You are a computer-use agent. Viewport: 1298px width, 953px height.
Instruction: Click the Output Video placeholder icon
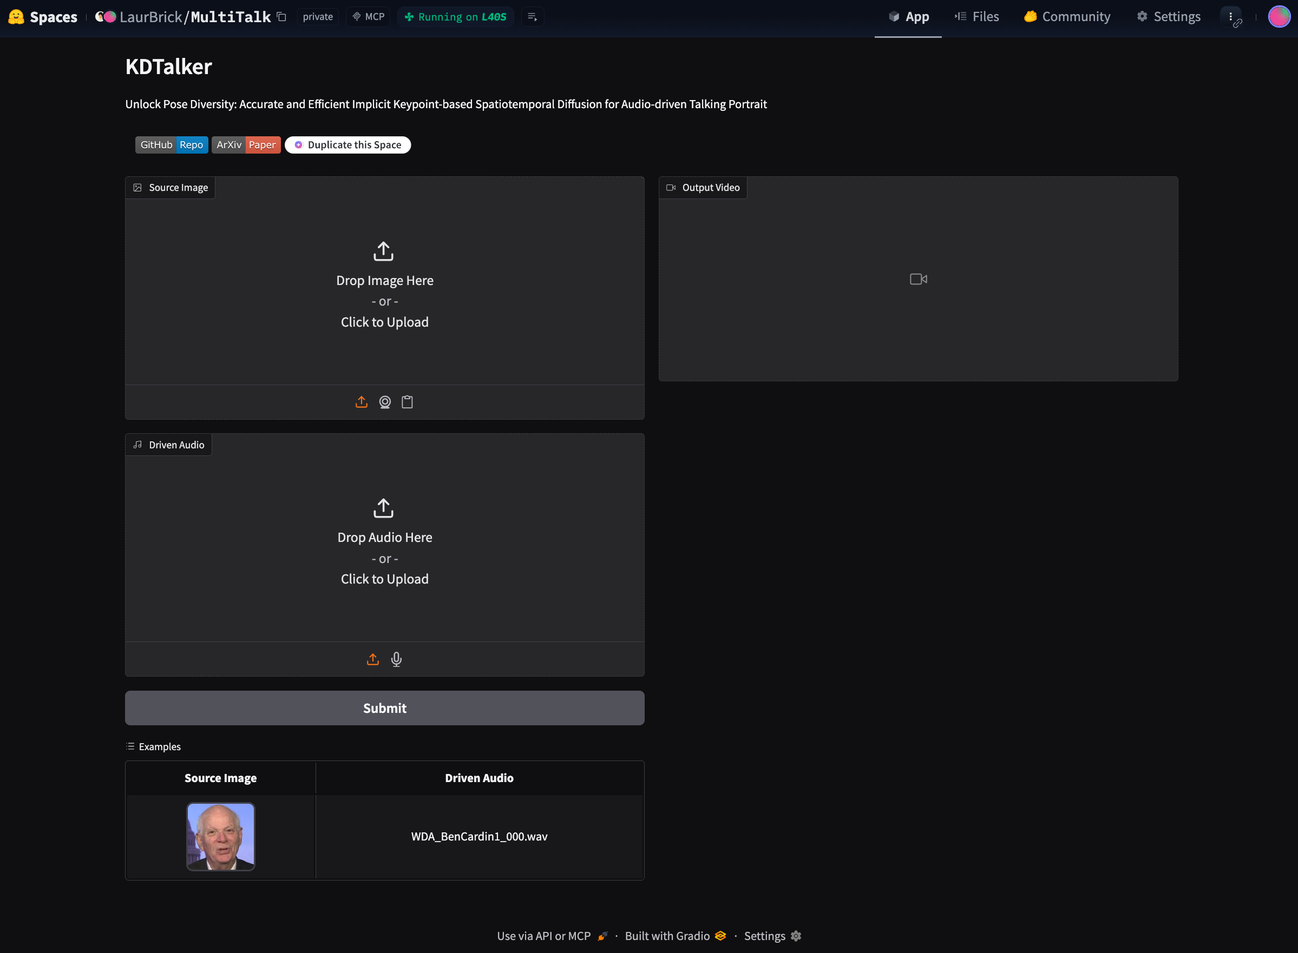point(918,279)
